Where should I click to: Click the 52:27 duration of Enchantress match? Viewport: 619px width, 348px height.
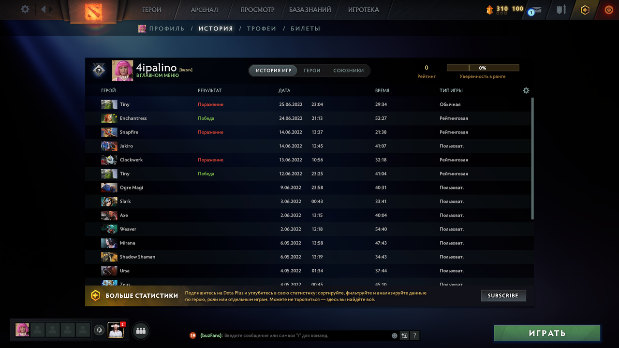coord(381,118)
